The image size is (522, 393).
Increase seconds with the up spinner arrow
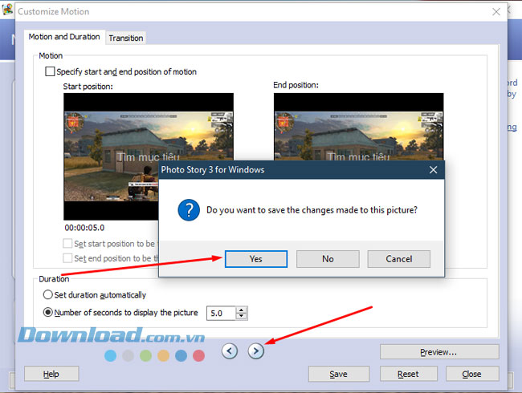click(x=242, y=310)
